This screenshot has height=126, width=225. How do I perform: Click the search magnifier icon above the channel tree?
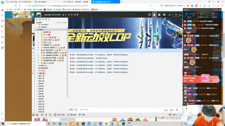(49, 19)
